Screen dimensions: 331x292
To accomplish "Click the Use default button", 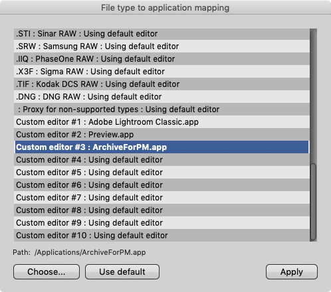I will point(122,271).
